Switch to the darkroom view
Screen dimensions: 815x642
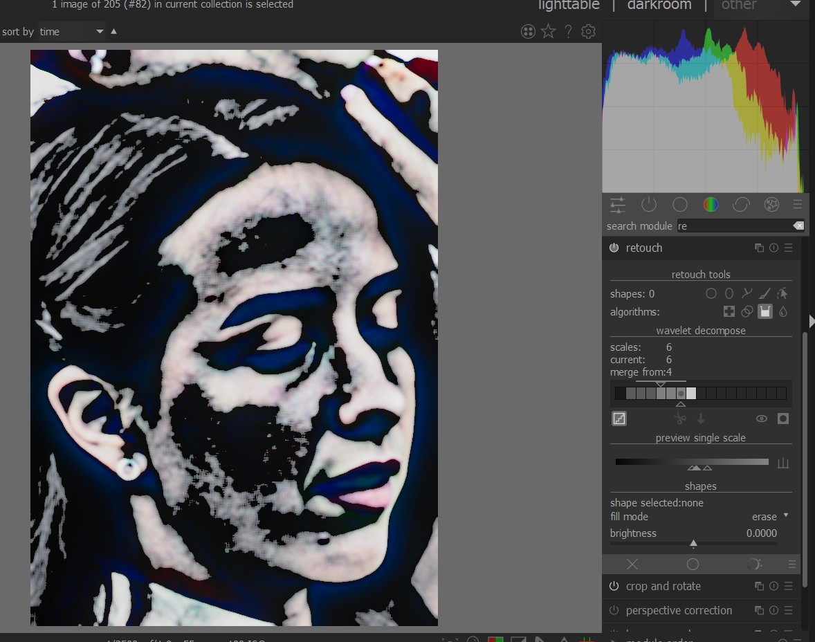tap(659, 6)
